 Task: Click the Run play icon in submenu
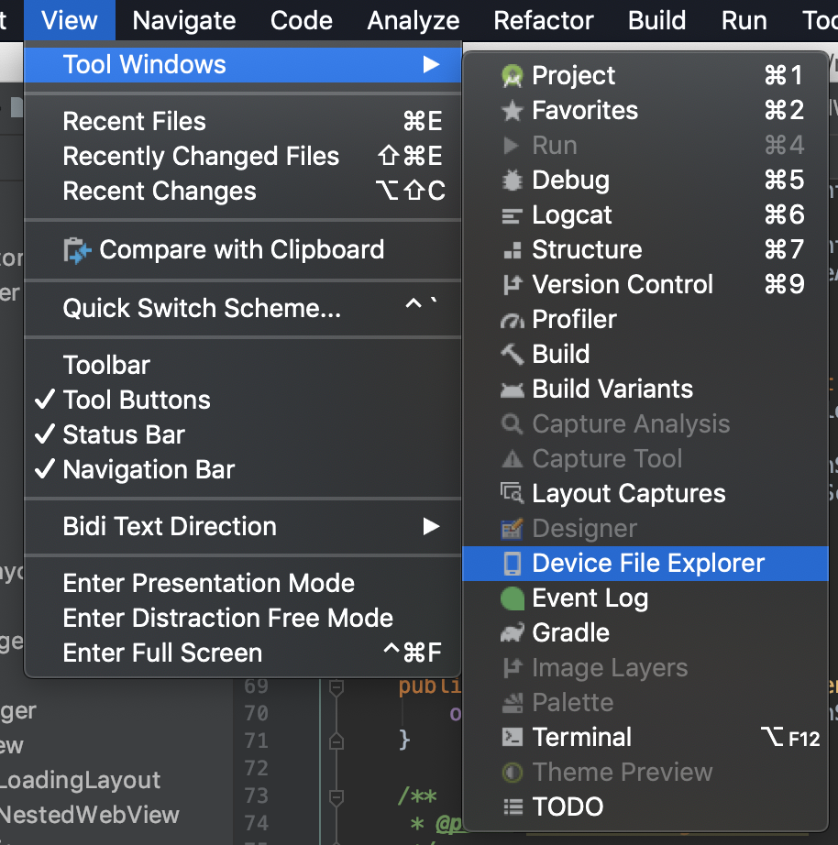coord(511,146)
